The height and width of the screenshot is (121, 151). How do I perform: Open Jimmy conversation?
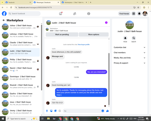(21, 112)
